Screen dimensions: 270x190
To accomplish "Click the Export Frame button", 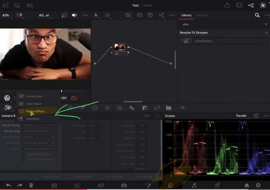I will pyautogui.click(x=50, y=177).
